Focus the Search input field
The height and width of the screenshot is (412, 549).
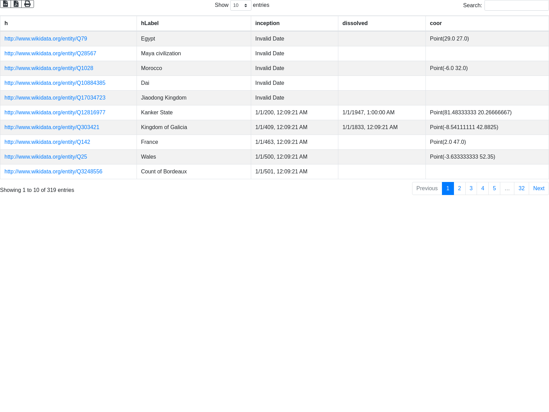pos(516,5)
